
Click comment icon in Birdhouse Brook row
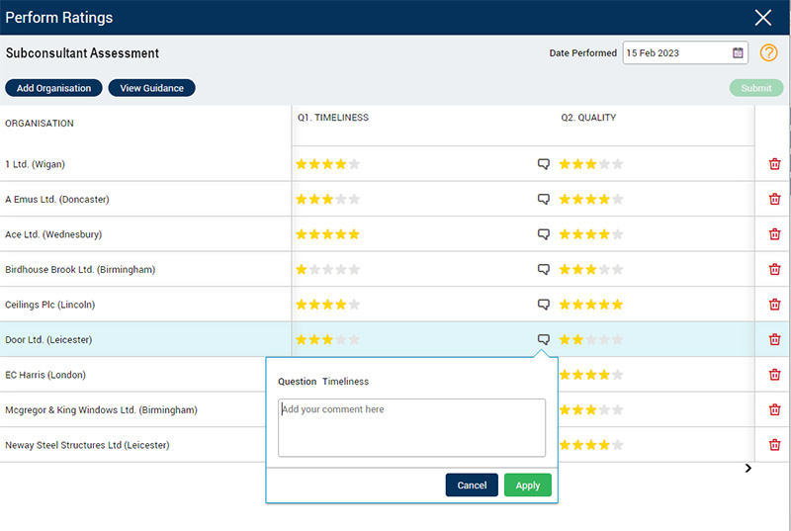pyautogui.click(x=543, y=269)
